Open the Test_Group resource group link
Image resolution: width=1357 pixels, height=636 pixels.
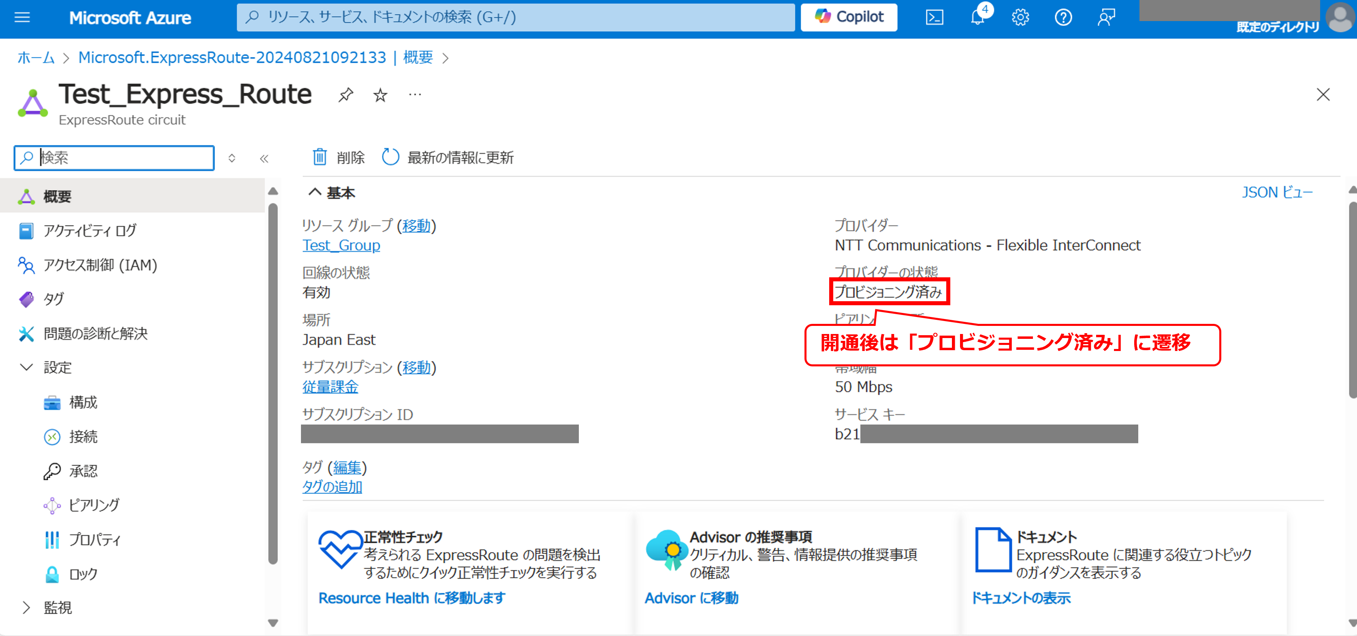(x=341, y=245)
